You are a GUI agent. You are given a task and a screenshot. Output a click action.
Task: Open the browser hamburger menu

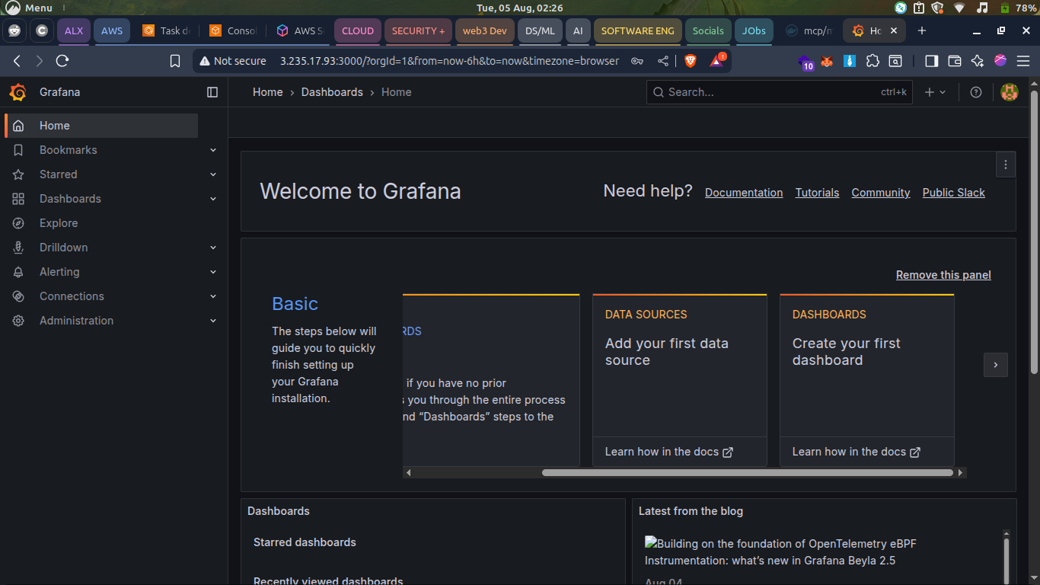(x=1023, y=61)
